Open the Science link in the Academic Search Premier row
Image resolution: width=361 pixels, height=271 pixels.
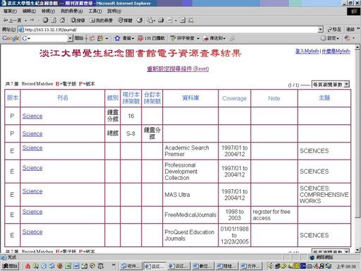pos(32,147)
